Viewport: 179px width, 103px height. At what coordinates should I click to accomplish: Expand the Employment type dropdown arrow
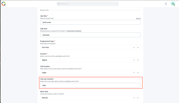tap(138, 47)
